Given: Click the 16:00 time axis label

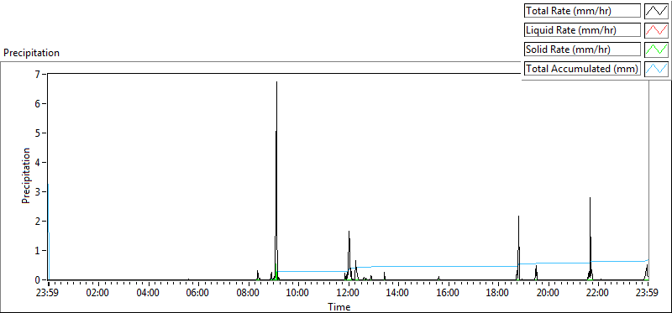Looking at the screenshot, I should tap(449, 294).
